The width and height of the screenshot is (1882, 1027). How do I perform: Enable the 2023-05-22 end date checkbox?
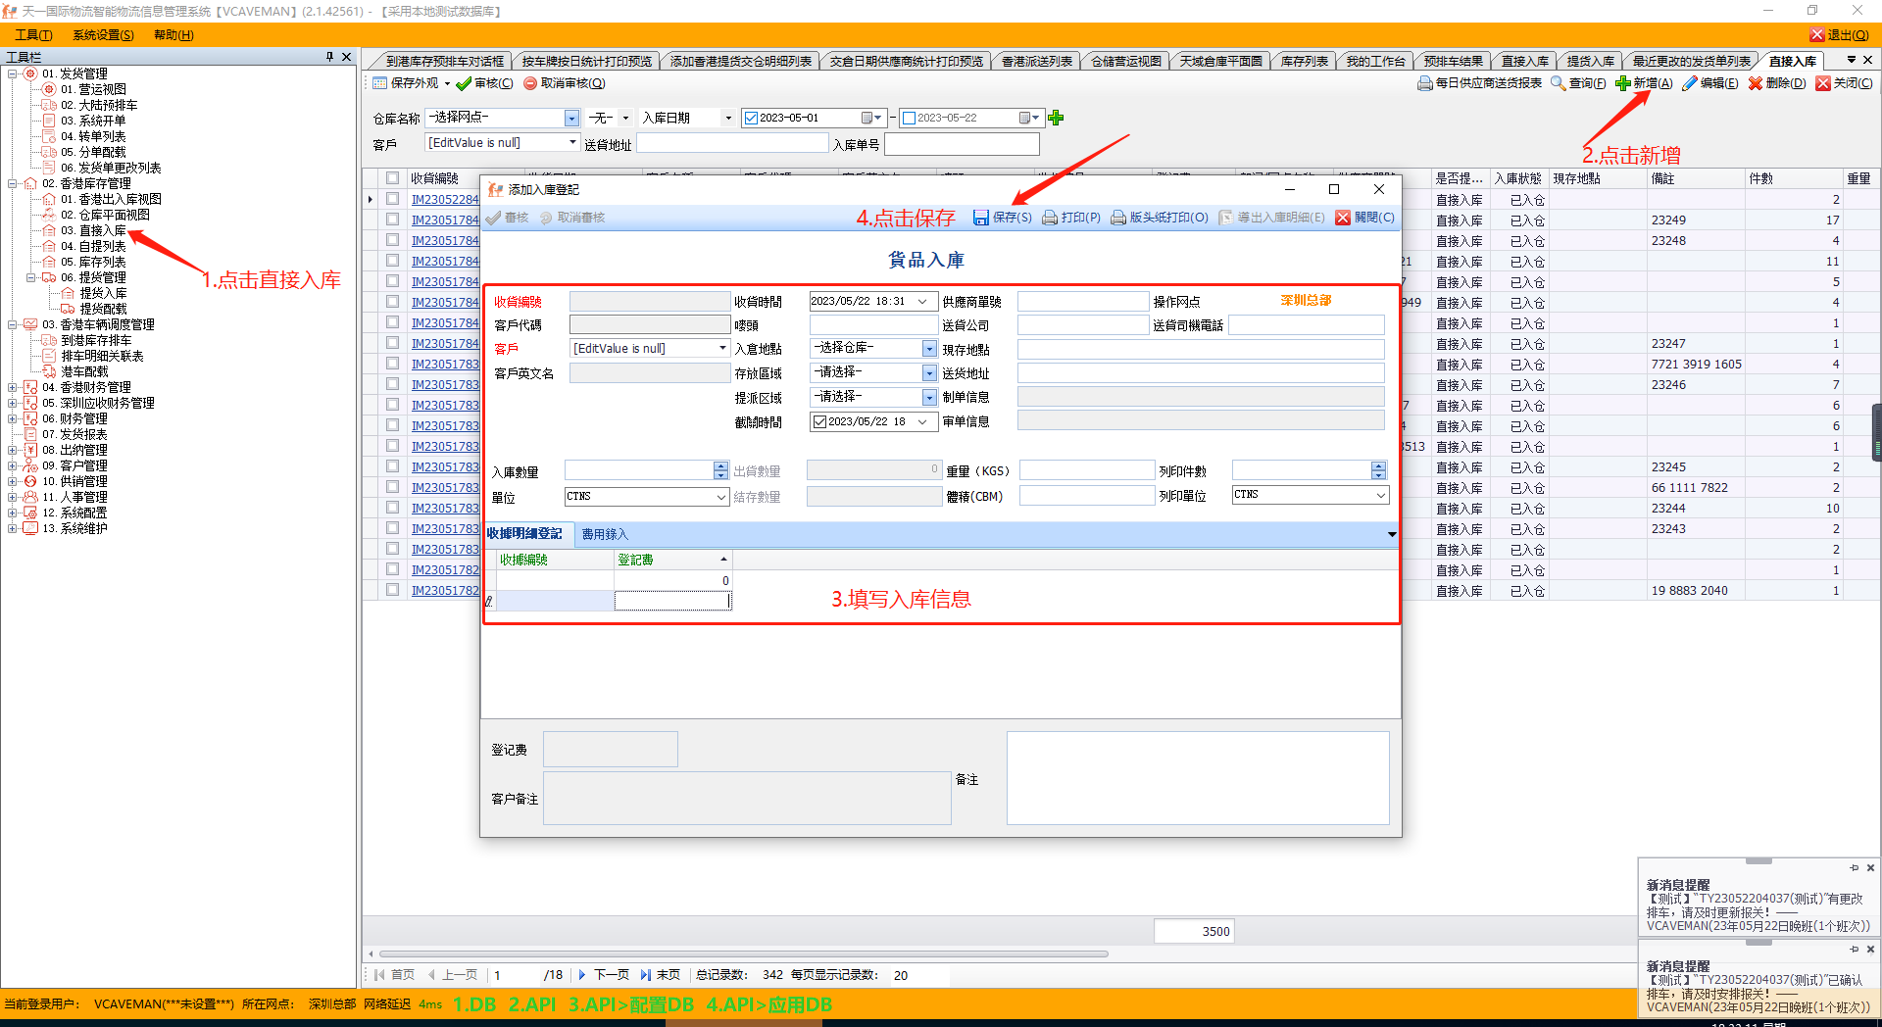click(909, 118)
